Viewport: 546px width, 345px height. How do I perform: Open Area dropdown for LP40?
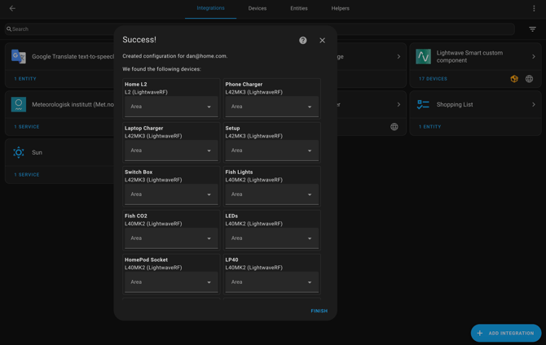coord(272,282)
